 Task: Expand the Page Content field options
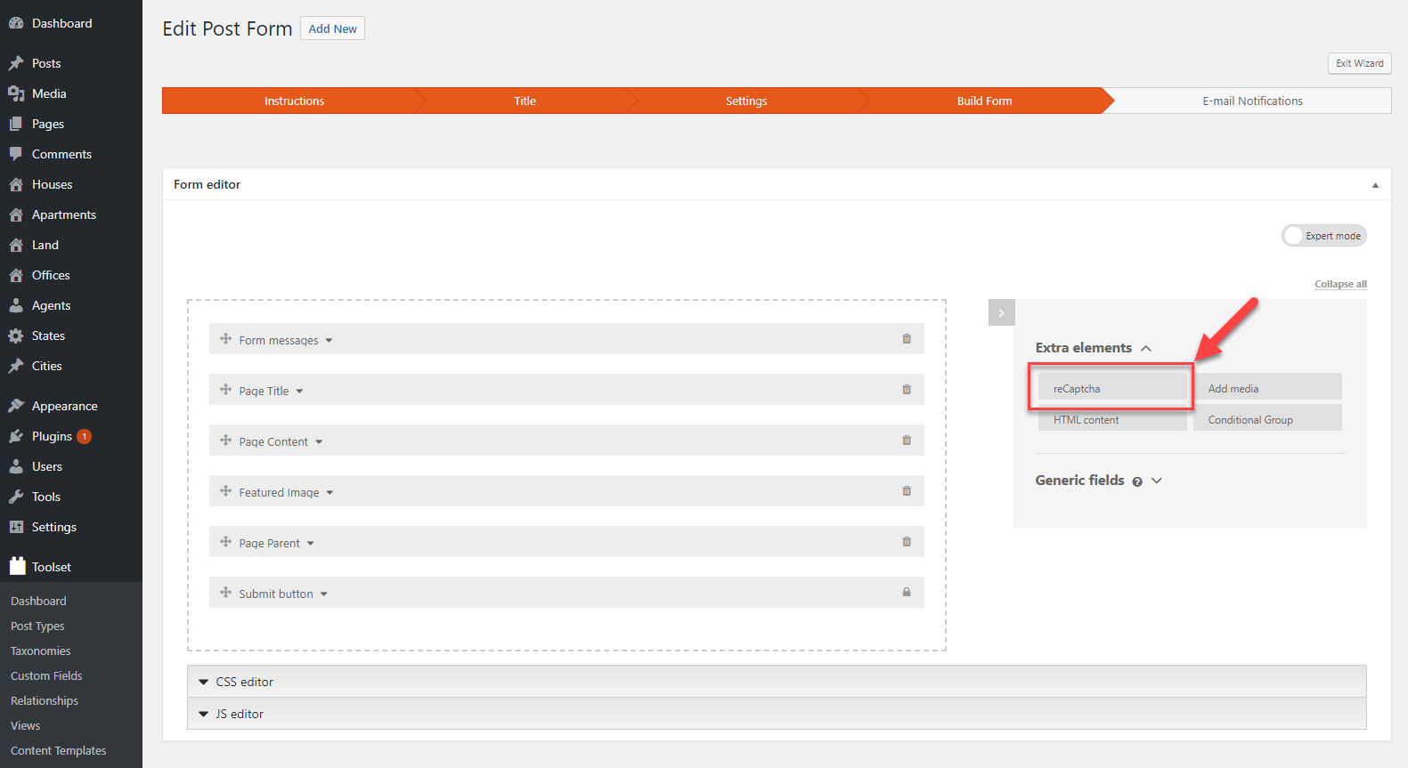[x=319, y=442]
